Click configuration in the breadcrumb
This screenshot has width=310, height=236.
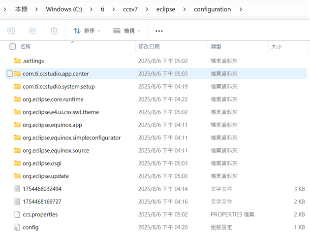tap(213, 9)
